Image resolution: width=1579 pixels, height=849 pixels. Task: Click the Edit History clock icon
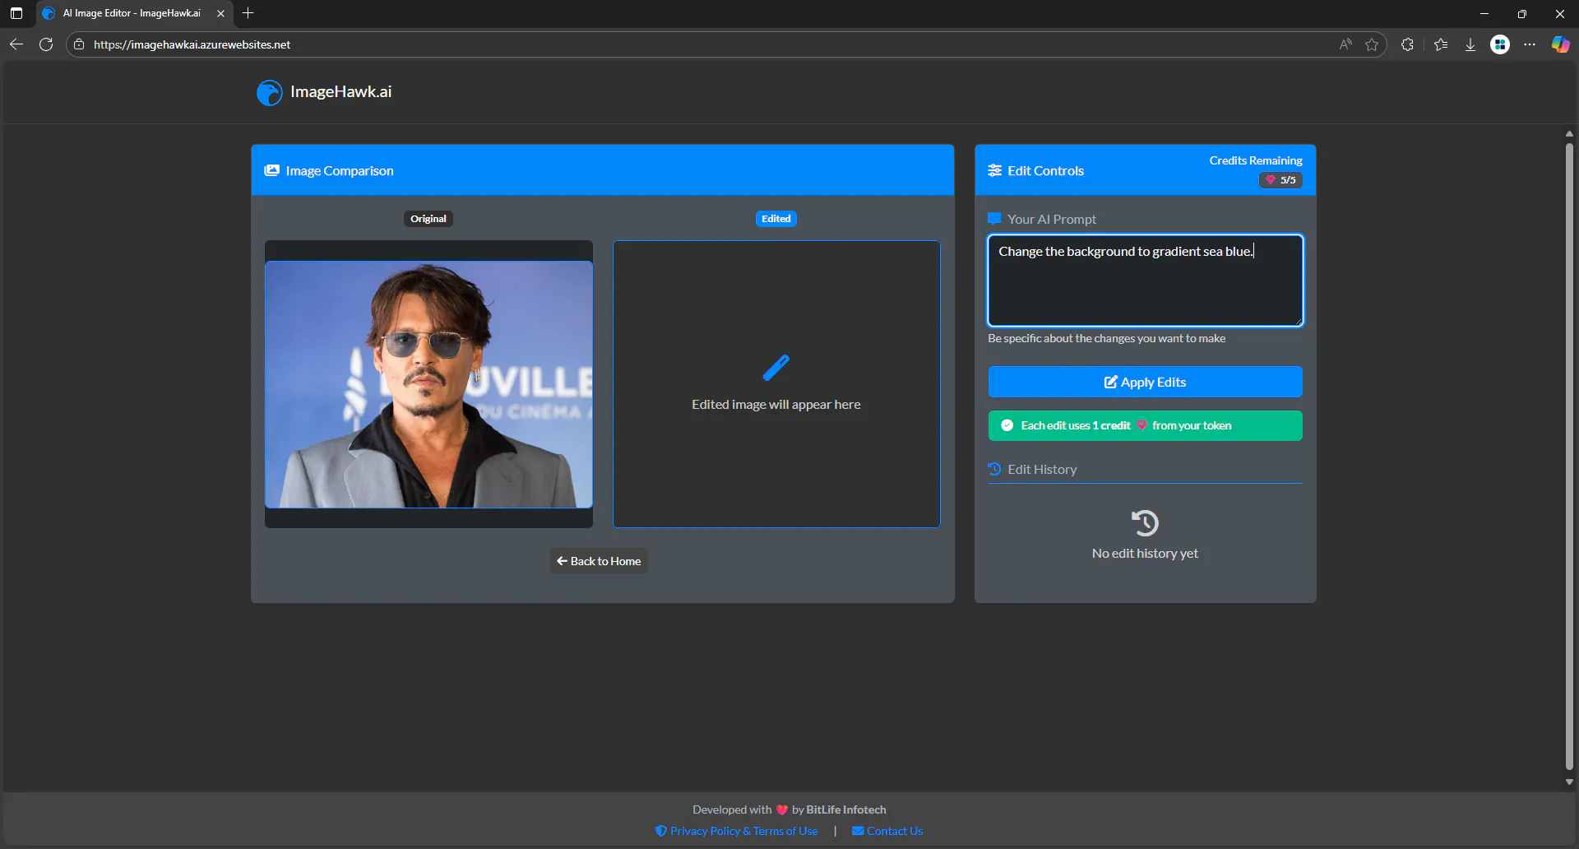tap(994, 469)
